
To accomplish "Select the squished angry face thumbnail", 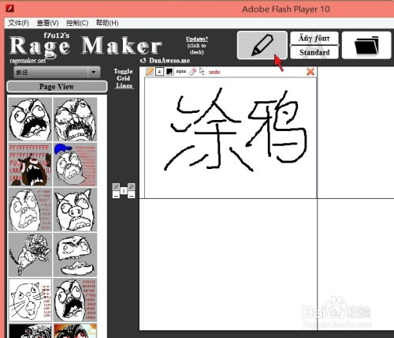I will tap(75, 255).
